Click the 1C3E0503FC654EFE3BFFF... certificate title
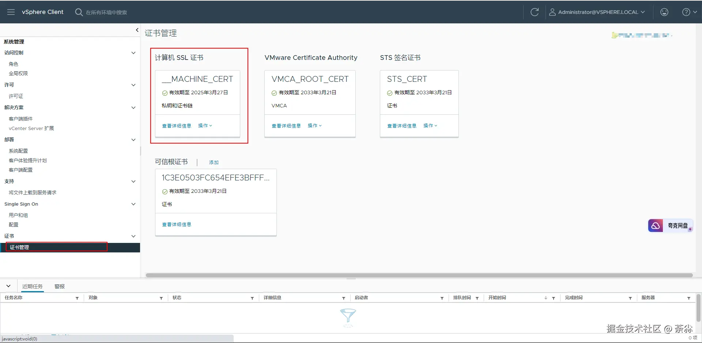Viewport: 702px width, 343px height. 216,178
